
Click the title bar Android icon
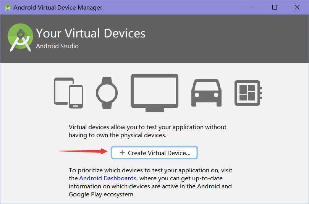(8, 8)
